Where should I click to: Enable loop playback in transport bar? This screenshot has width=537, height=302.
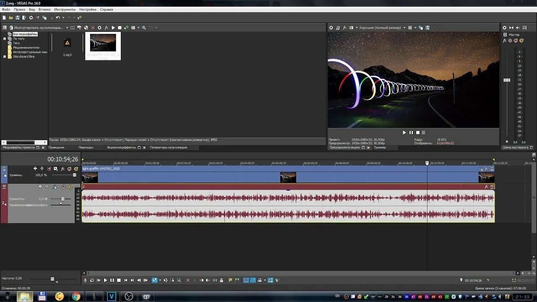[x=92, y=280]
